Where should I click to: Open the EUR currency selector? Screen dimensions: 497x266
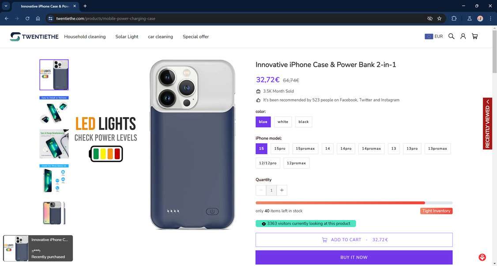(x=433, y=37)
